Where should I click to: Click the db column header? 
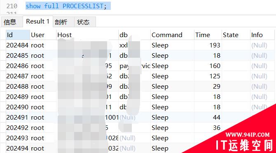(135, 35)
